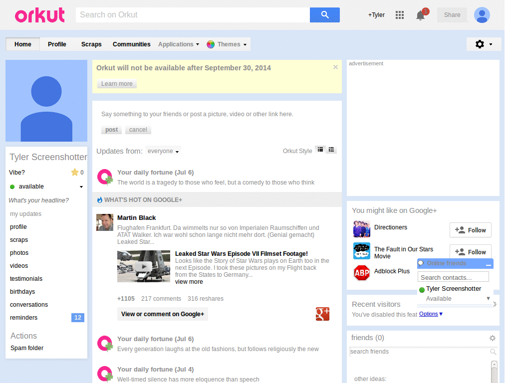Click What's your headline? text
This screenshot has height=383, width=511.
(x=39, y=200)
